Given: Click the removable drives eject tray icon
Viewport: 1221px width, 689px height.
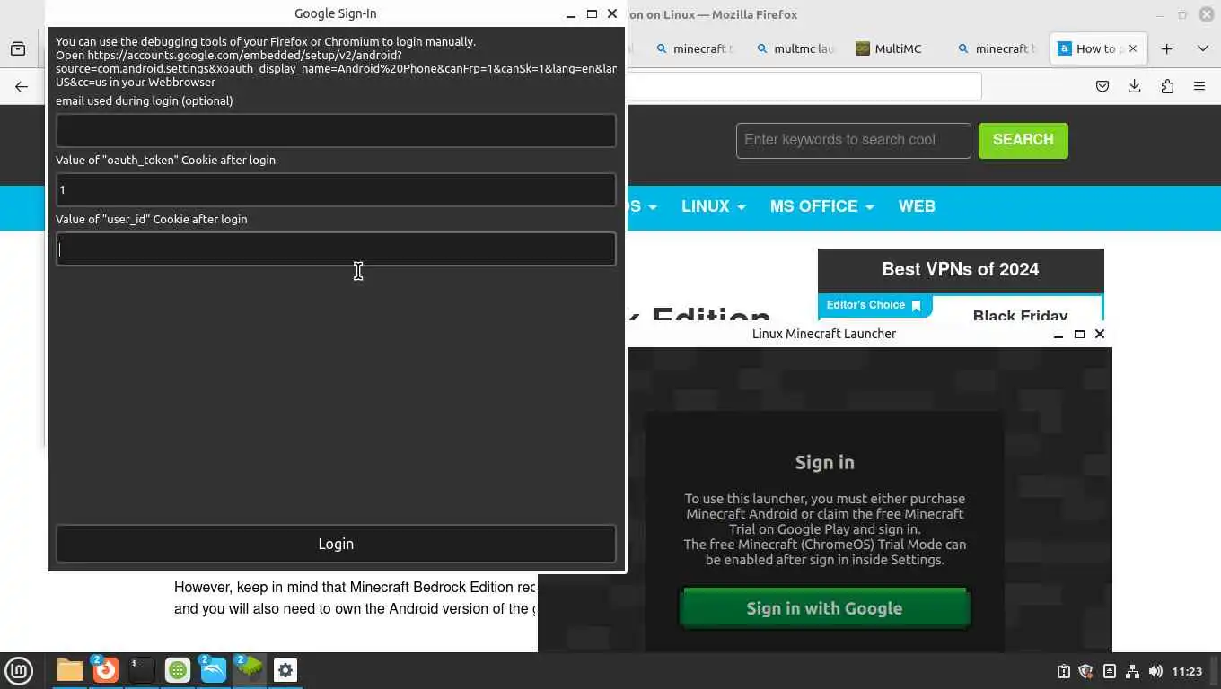Looking at the screenshot, I should 1110,671.
